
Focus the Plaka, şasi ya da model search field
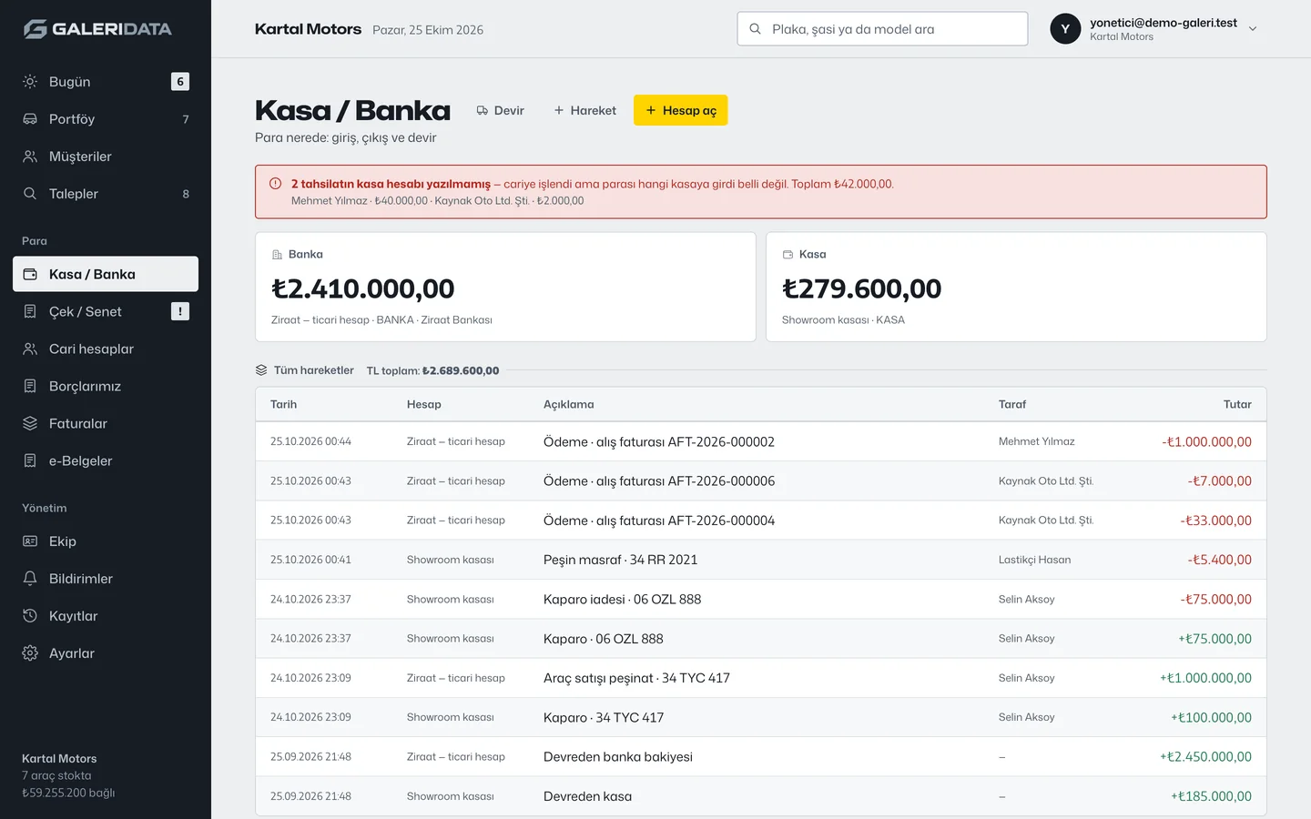(882, 29)
